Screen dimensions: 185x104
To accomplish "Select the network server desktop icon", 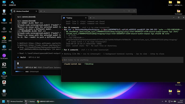I will (x=12, y=3).
